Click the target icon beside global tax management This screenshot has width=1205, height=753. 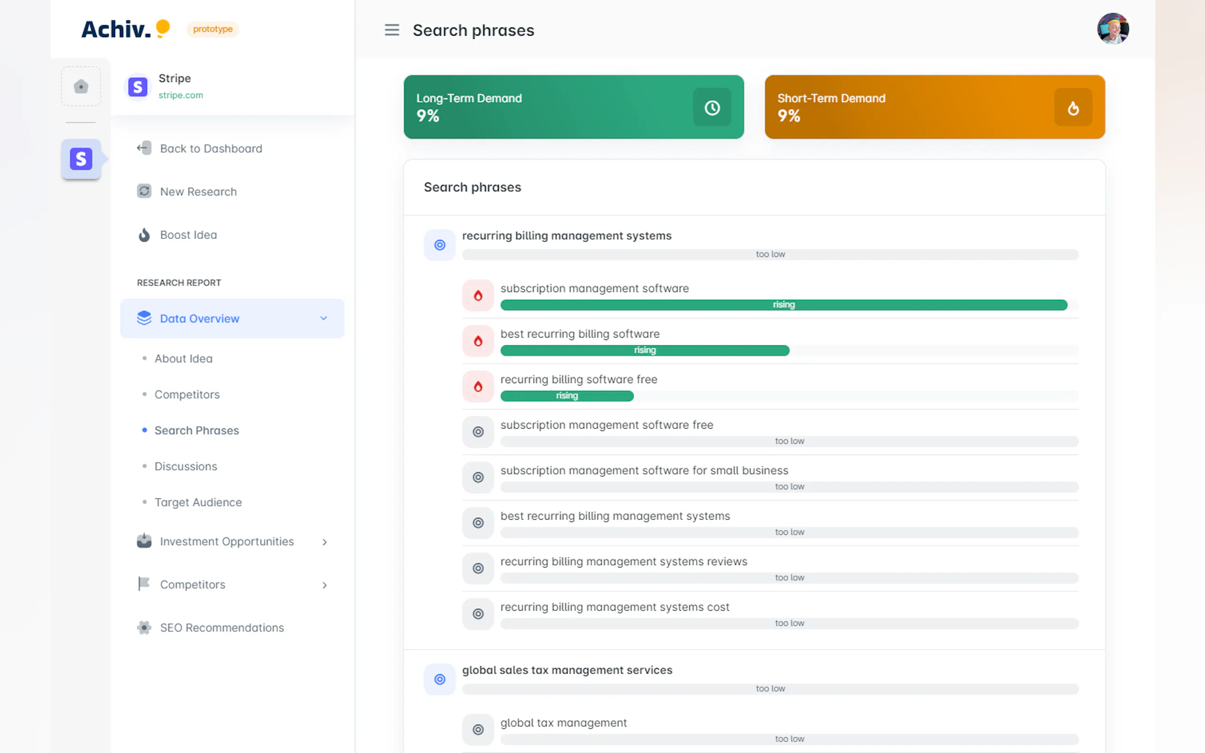click(478, 729)
